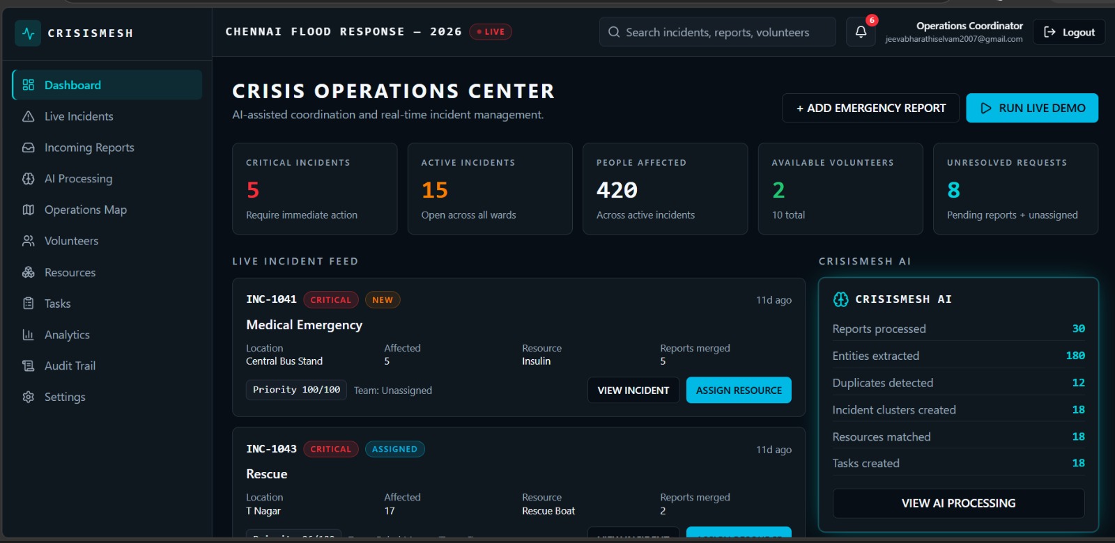Open Settings in the sidebar
1115x543 pixels.
[x=107, y=397]
